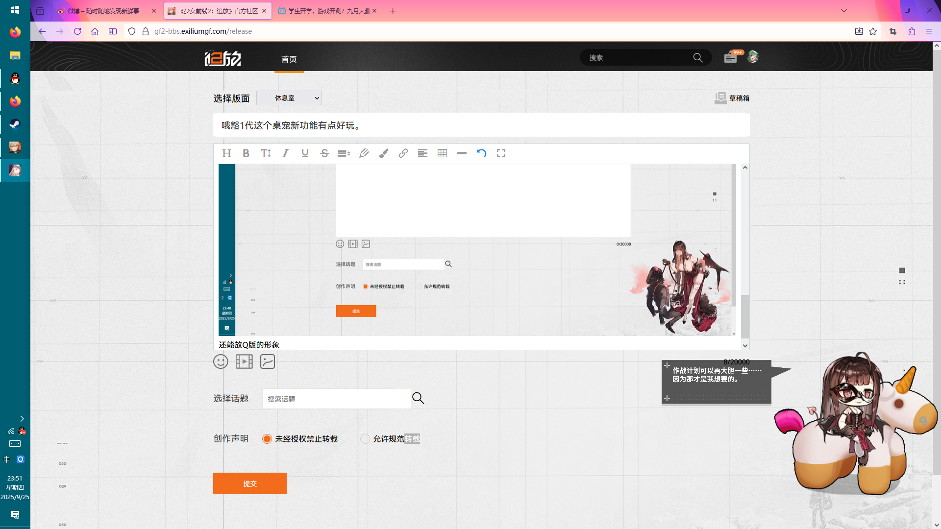This screenshot has width=941, height=529.
Task: Open the font size tool
Action: 266,153
